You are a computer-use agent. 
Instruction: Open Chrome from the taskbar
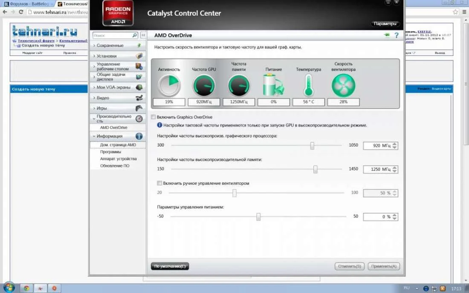(26, 288)
